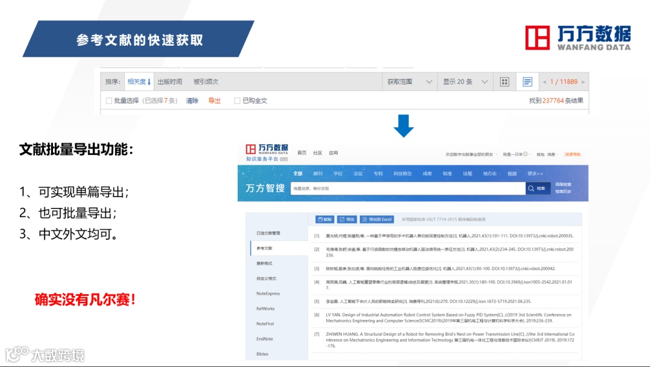Click the orange 导出 link in the results toolbar
650x367 pixels.
pos(214,101)
